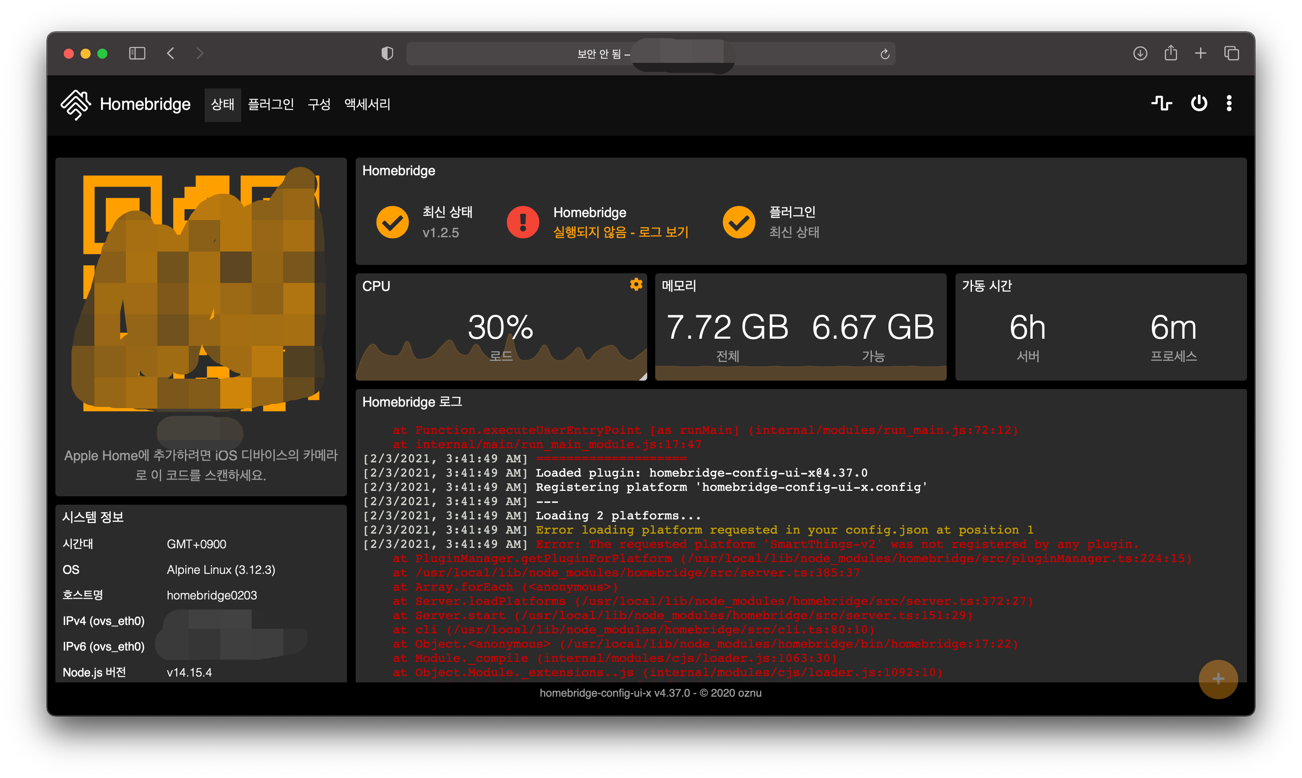Image resolution: width=1302 pixels, height=778 pixels.
Task: Reload the page in Safari
Action: tap(885, 54)
